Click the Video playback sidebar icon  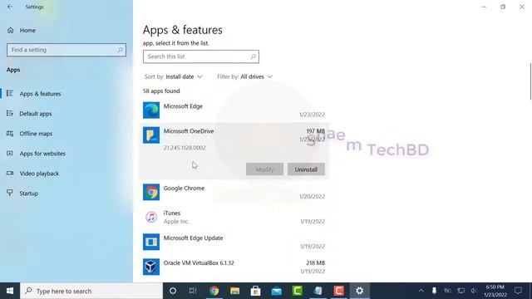click(10, 174)
